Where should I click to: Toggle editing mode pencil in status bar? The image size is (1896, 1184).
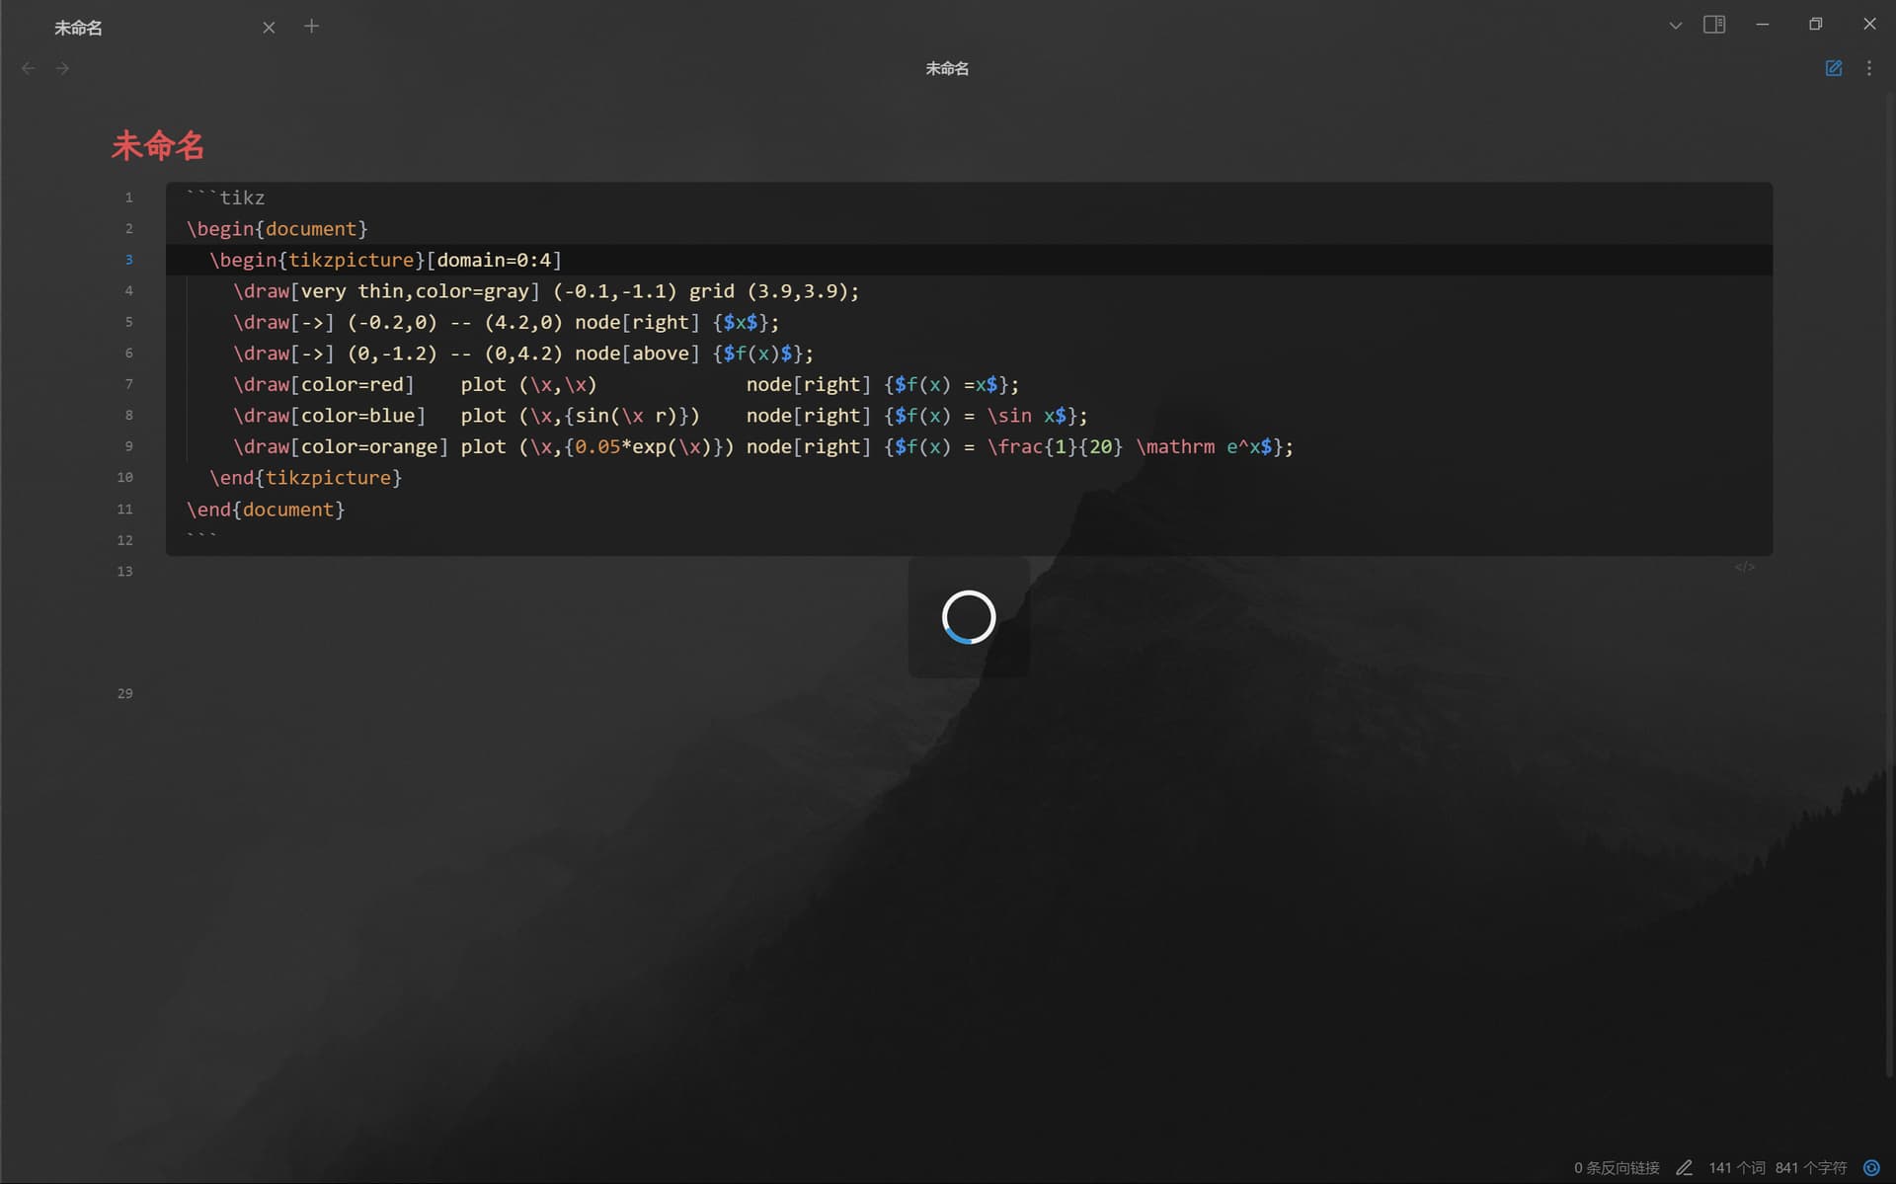coord(1685,1167)
